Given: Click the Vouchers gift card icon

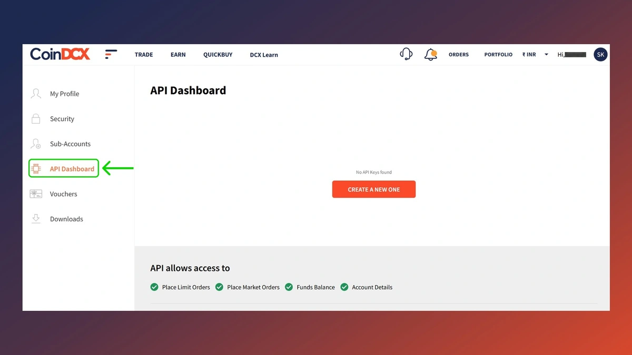Looking at the screenshot, I should (36, 194).
